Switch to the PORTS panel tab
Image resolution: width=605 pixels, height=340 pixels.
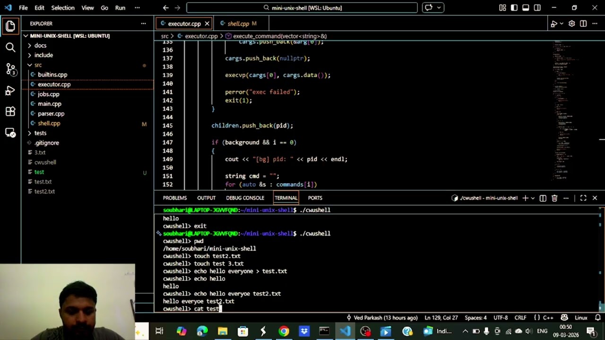pos(315,198)
